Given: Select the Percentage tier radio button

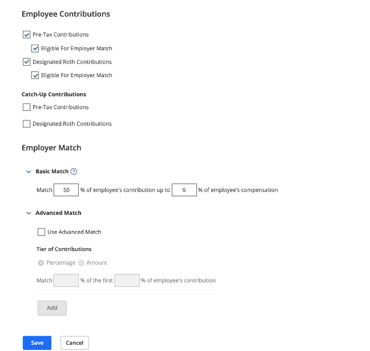Looking at the screenshot, I should pyautogui.click(x=41, y=263).
